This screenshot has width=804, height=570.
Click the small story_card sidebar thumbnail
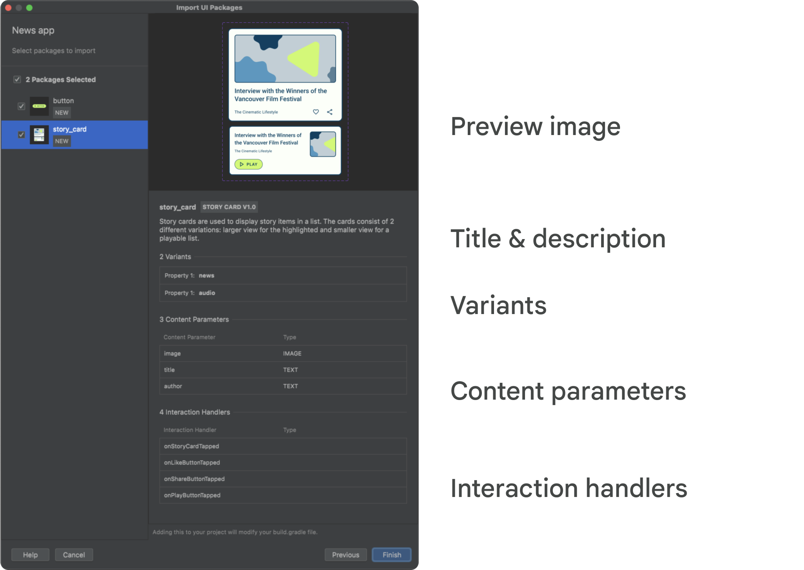40,135
